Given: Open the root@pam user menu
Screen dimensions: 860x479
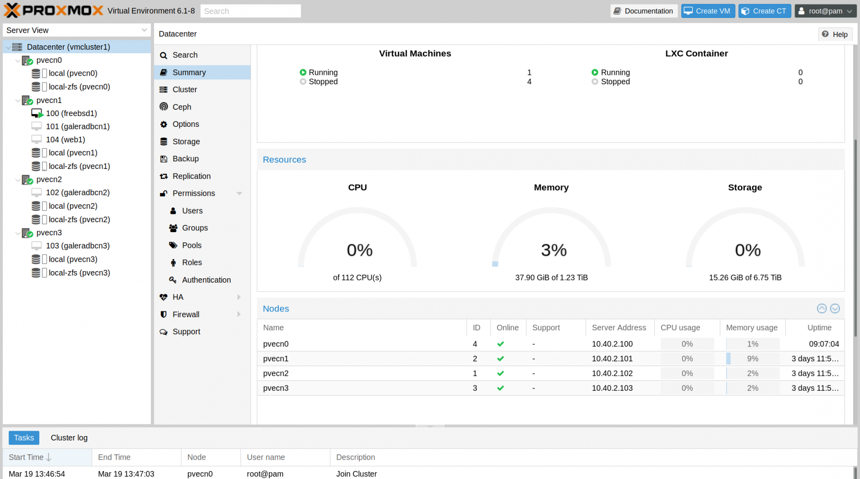Looking at the screenshot, I should pyautogui.click(x=826, y=11).
